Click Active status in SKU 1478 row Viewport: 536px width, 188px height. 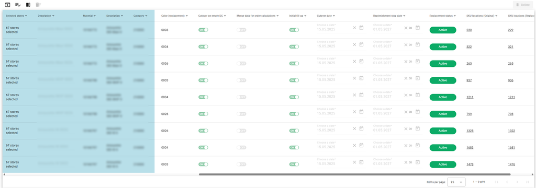pos(443,164)
